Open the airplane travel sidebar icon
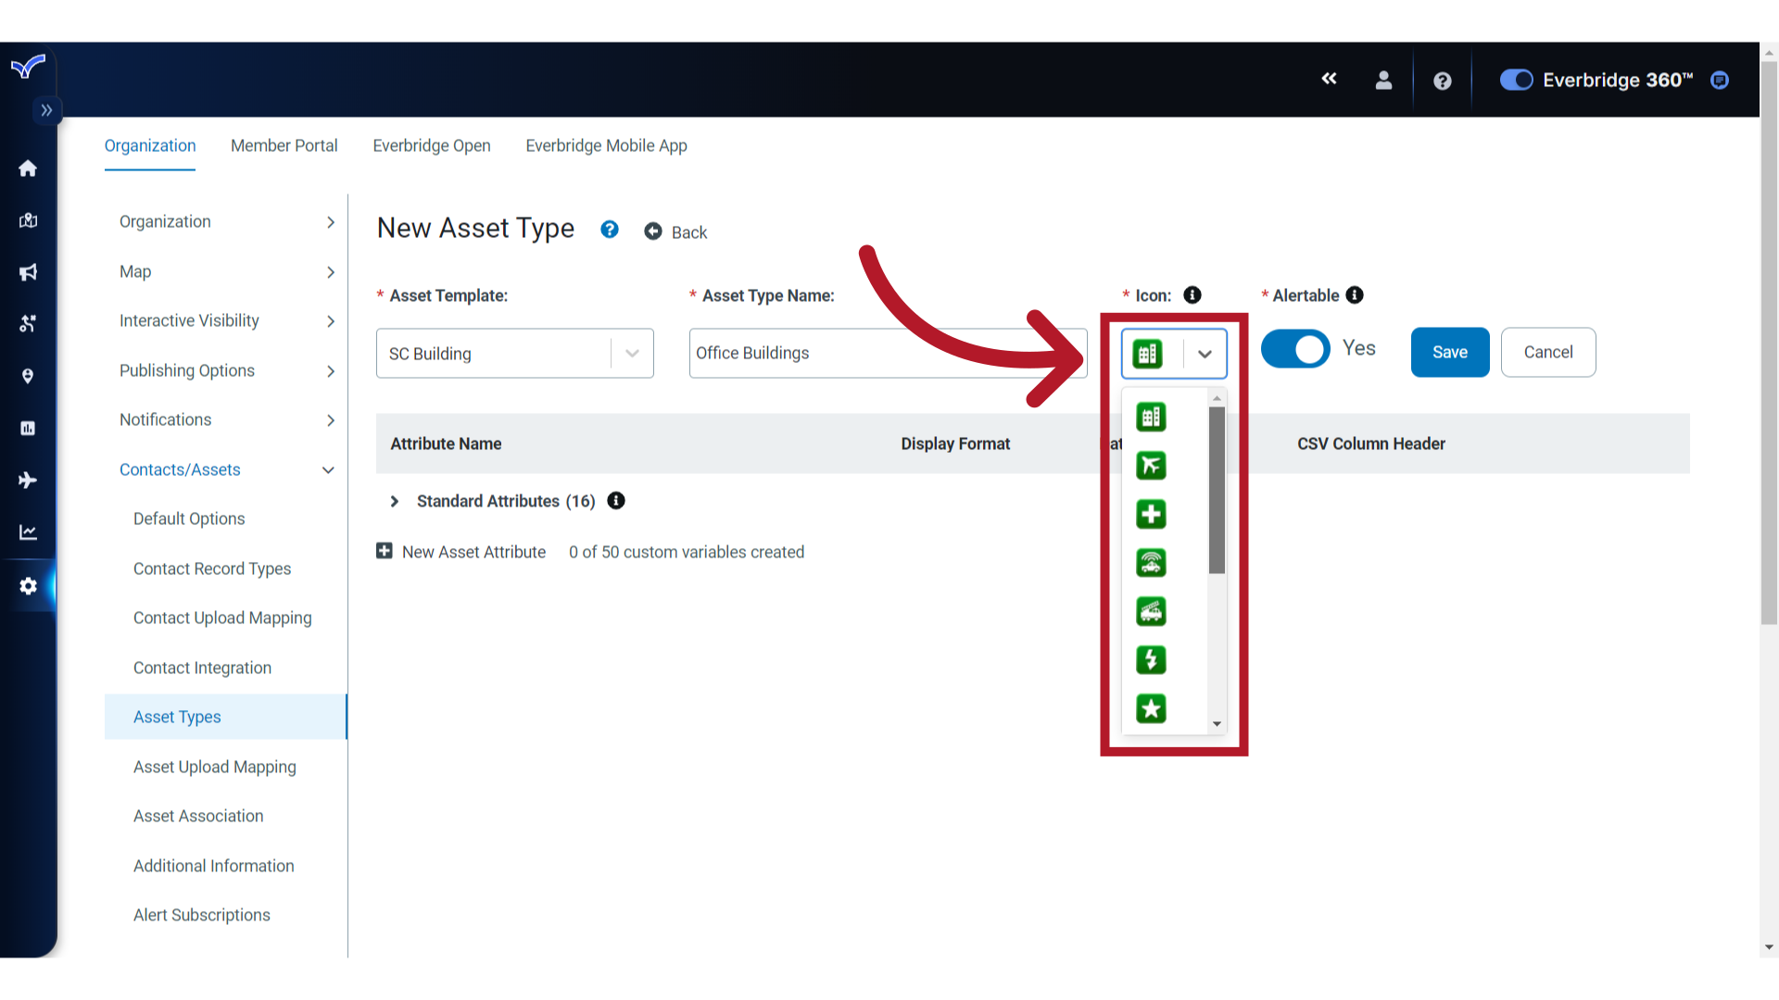This screenshot has height=1000, width=1779. coord(28,480)
